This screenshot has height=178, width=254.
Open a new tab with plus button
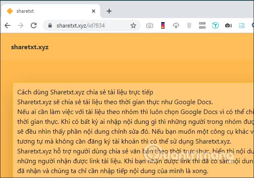coord(109,11)
